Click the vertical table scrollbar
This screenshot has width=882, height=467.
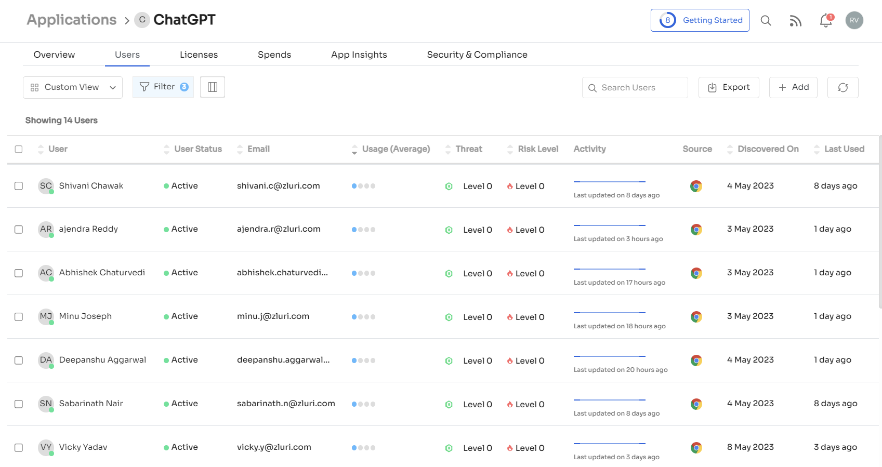coord(880,222)
